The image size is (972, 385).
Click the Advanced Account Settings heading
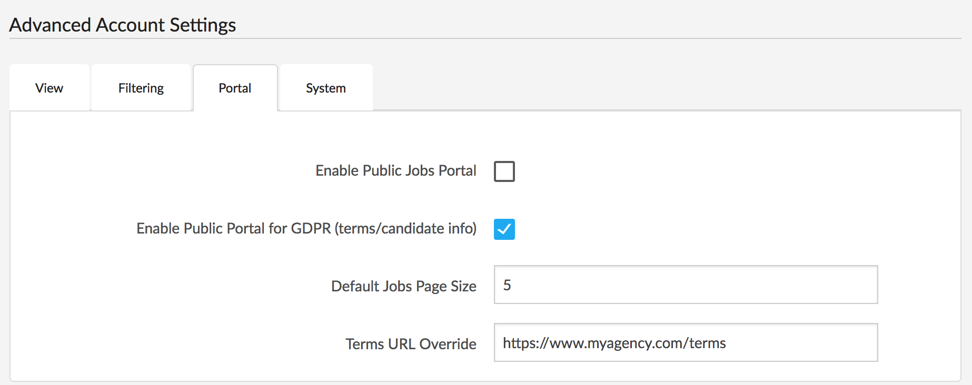tap(122, 25)
